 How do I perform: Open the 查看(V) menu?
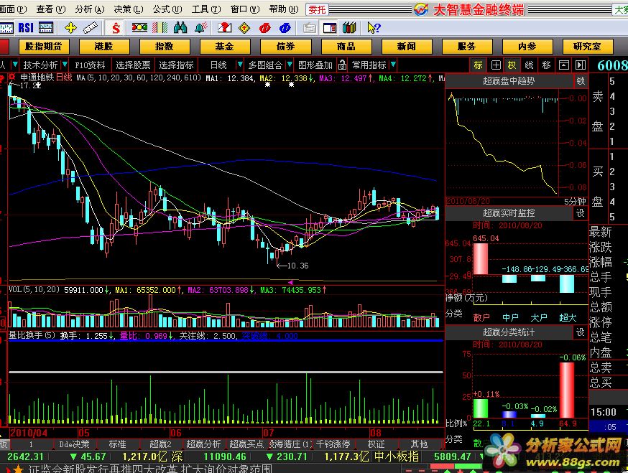[50, 9]
